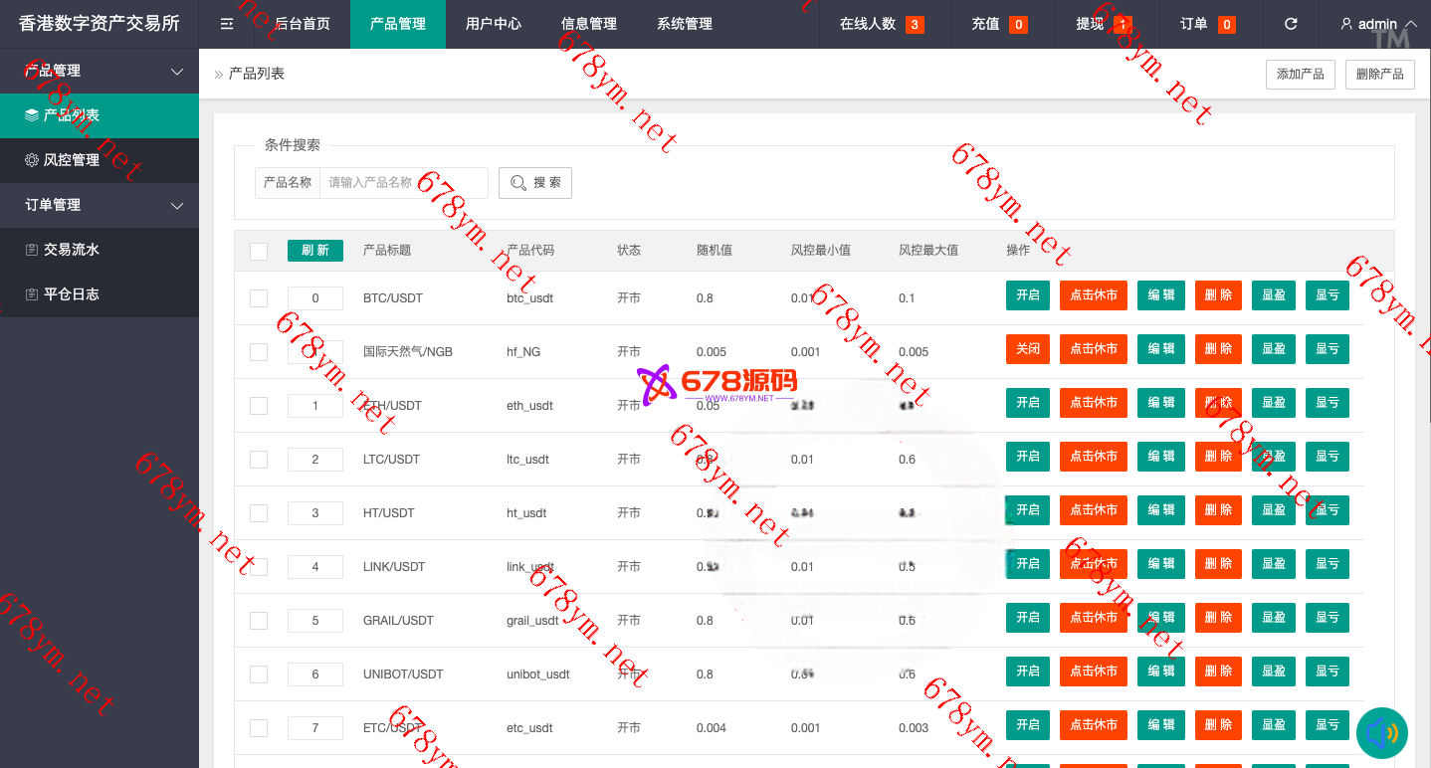This screenshot has width=1431, height=768.
Task: Toggle the select-all checkbox in table header
Action: tap(259, 251)
